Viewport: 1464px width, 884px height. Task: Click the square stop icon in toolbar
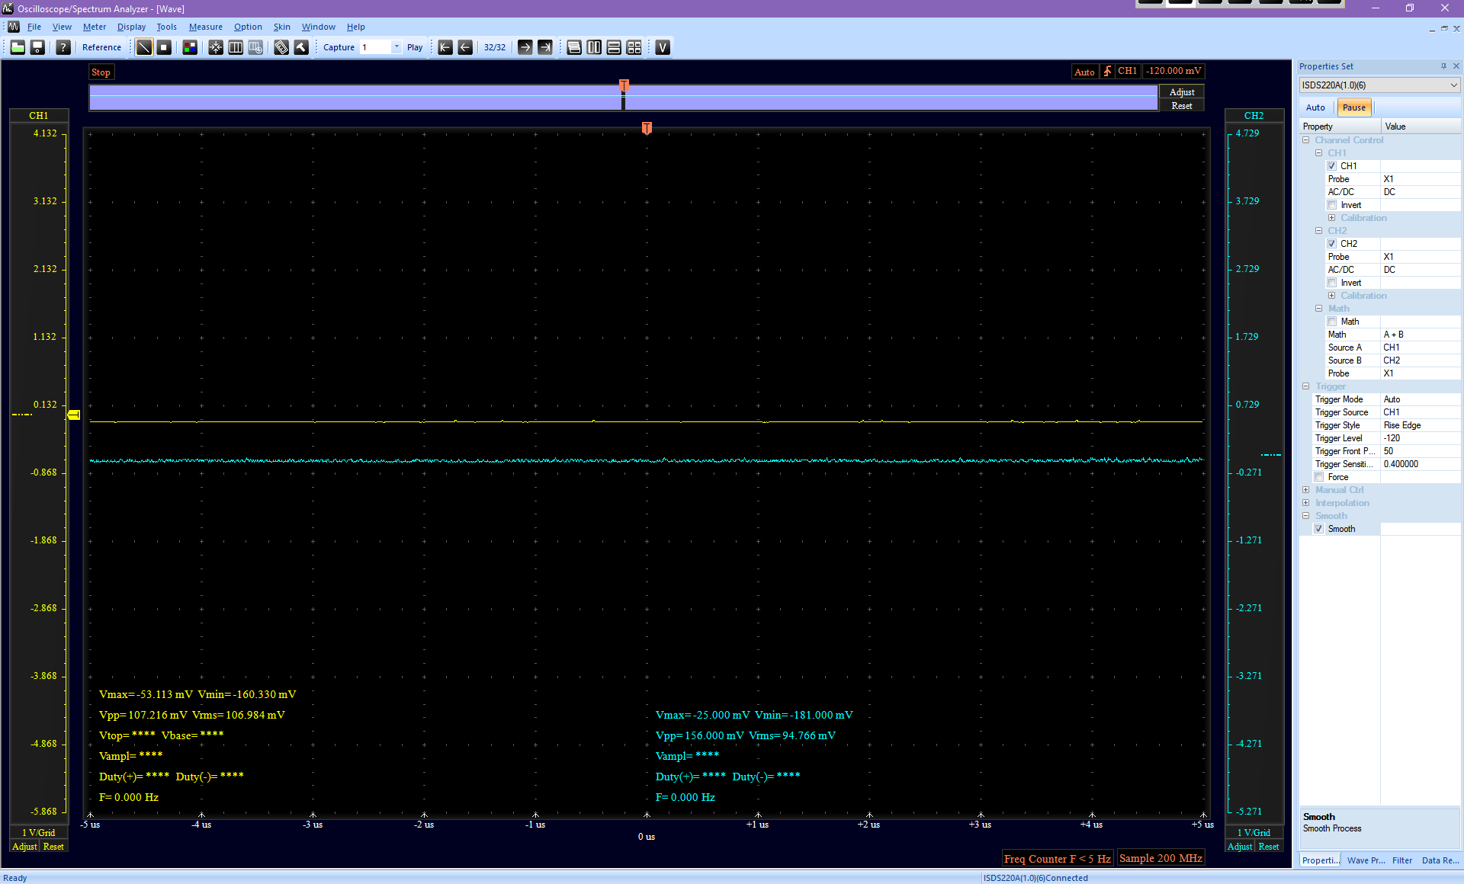(x=164, y=47)
